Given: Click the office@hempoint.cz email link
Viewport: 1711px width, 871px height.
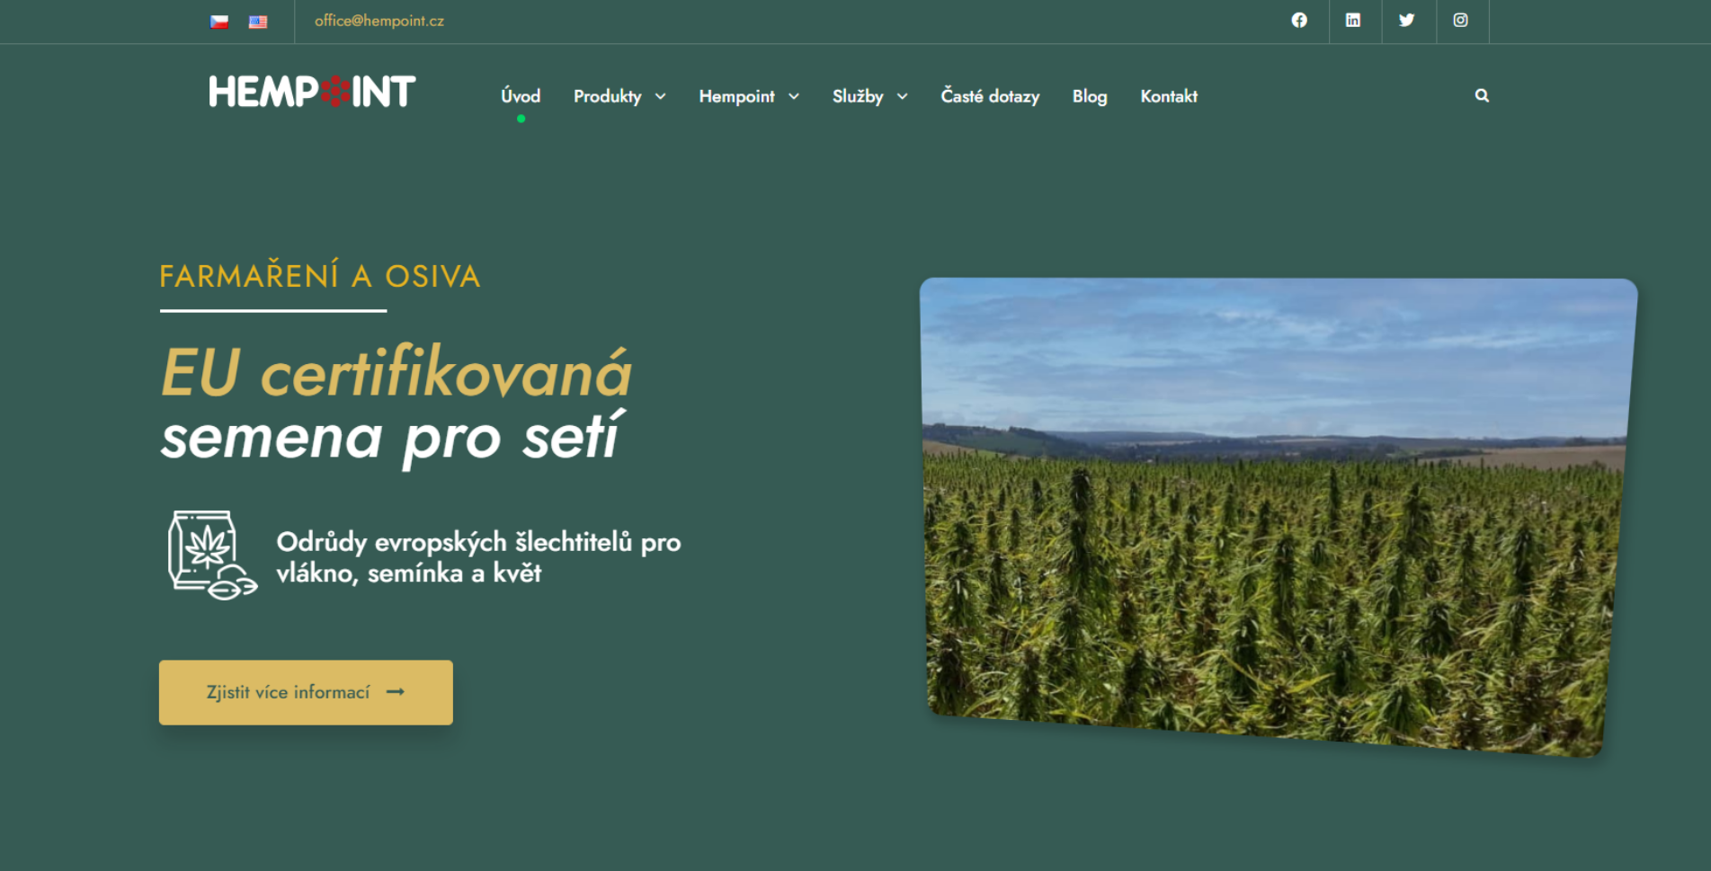Looking at the screenshot, I should pos(379,21).
